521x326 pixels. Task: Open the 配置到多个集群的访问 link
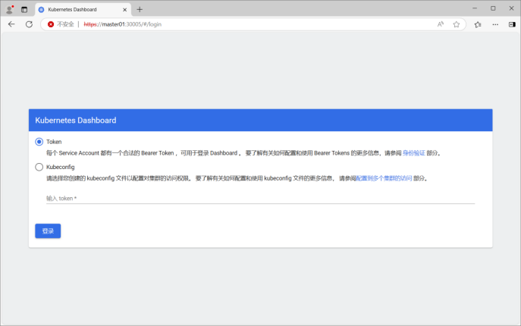pos(384,178)
